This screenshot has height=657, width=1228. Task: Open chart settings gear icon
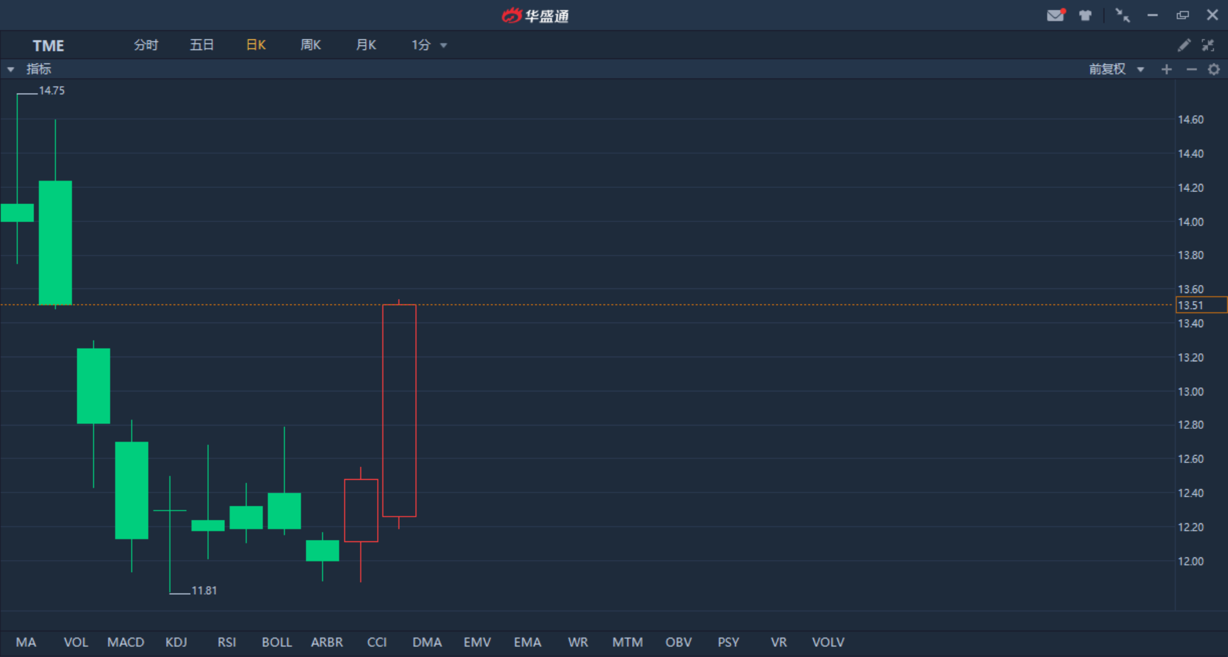point(1214,69)
